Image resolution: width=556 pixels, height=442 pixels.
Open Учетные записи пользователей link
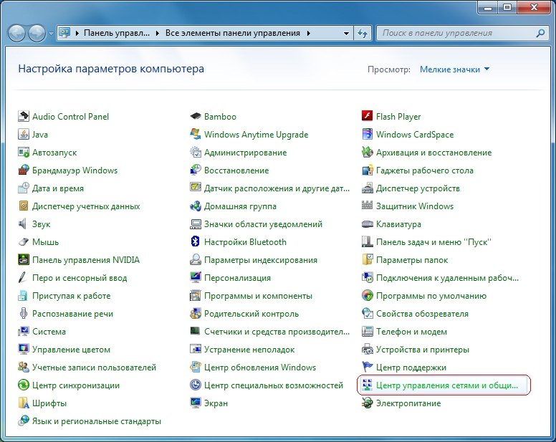point(94,367)
